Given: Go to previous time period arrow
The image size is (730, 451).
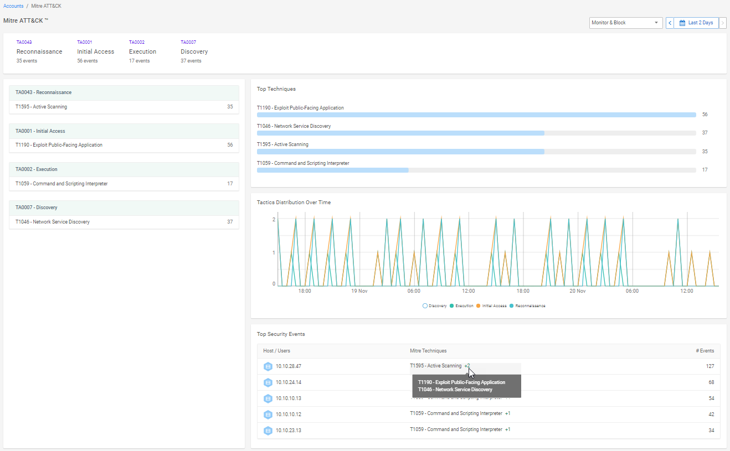Looking at the screenshot, I should 670,23.
